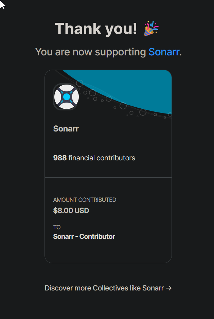
Task: Click the USD currency text in the amount
Action: (82, 211)
